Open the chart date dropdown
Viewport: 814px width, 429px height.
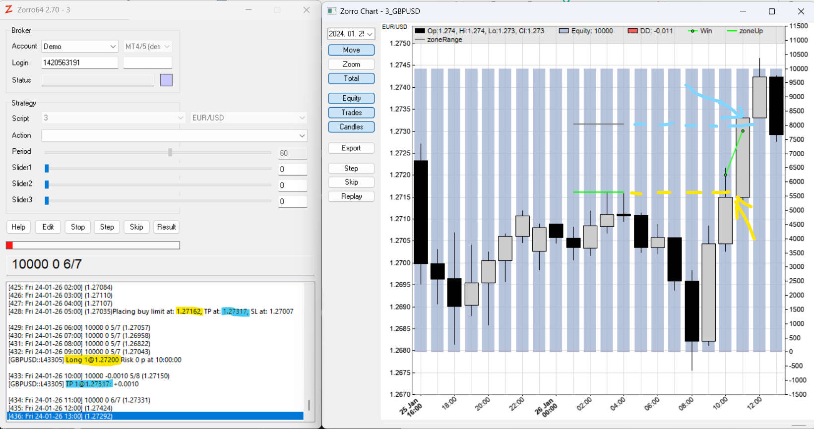tap(351, 34)
